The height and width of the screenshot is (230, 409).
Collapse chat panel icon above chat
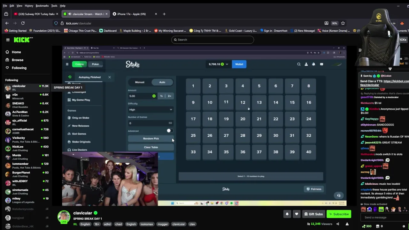[x=360, y=50]
